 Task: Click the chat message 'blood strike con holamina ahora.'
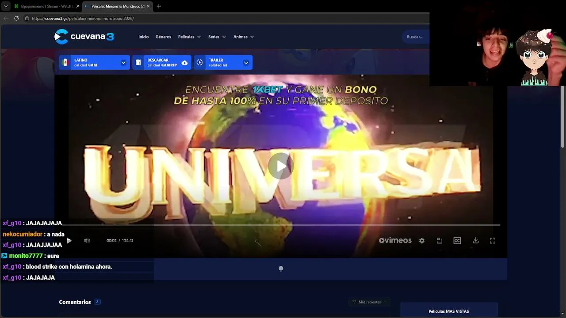click(x=69, y=267)
